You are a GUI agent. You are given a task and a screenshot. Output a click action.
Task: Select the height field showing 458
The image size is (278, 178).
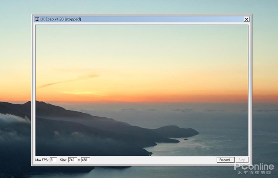pos(85,160)
